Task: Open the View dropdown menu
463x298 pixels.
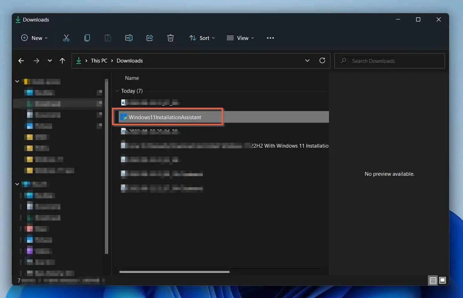Action: 240,38
